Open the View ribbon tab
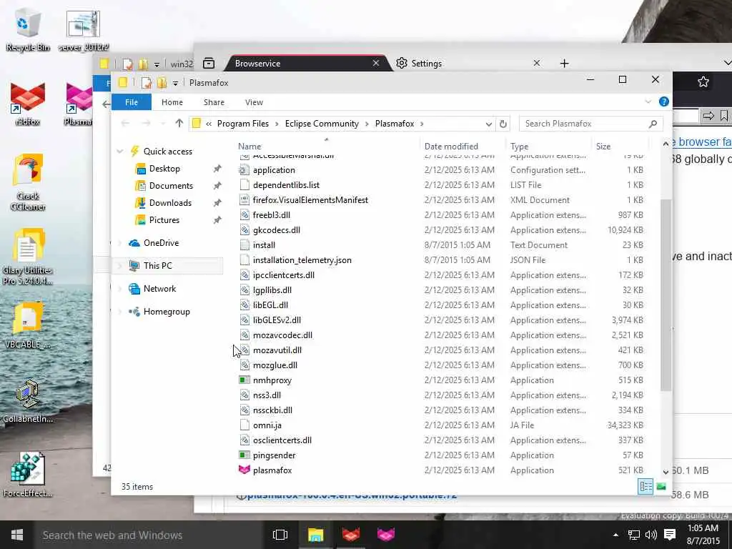Screen dimensions: 732x549 pyautogui.click(x=254, y=102)
